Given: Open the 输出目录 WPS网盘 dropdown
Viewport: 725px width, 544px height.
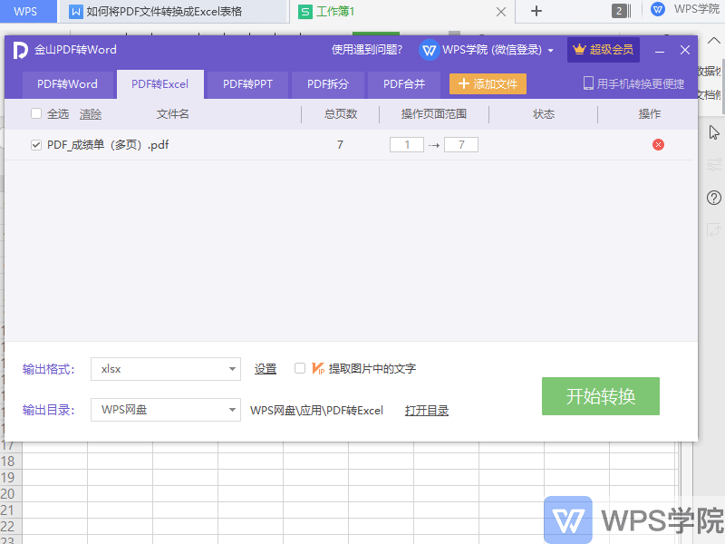Looking at the screenshot, I should pyautogui.click(x=166, y=410).
